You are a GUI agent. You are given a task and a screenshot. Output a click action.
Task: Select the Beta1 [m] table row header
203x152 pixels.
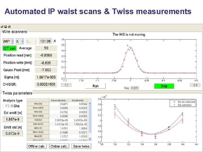coord(38,104)
